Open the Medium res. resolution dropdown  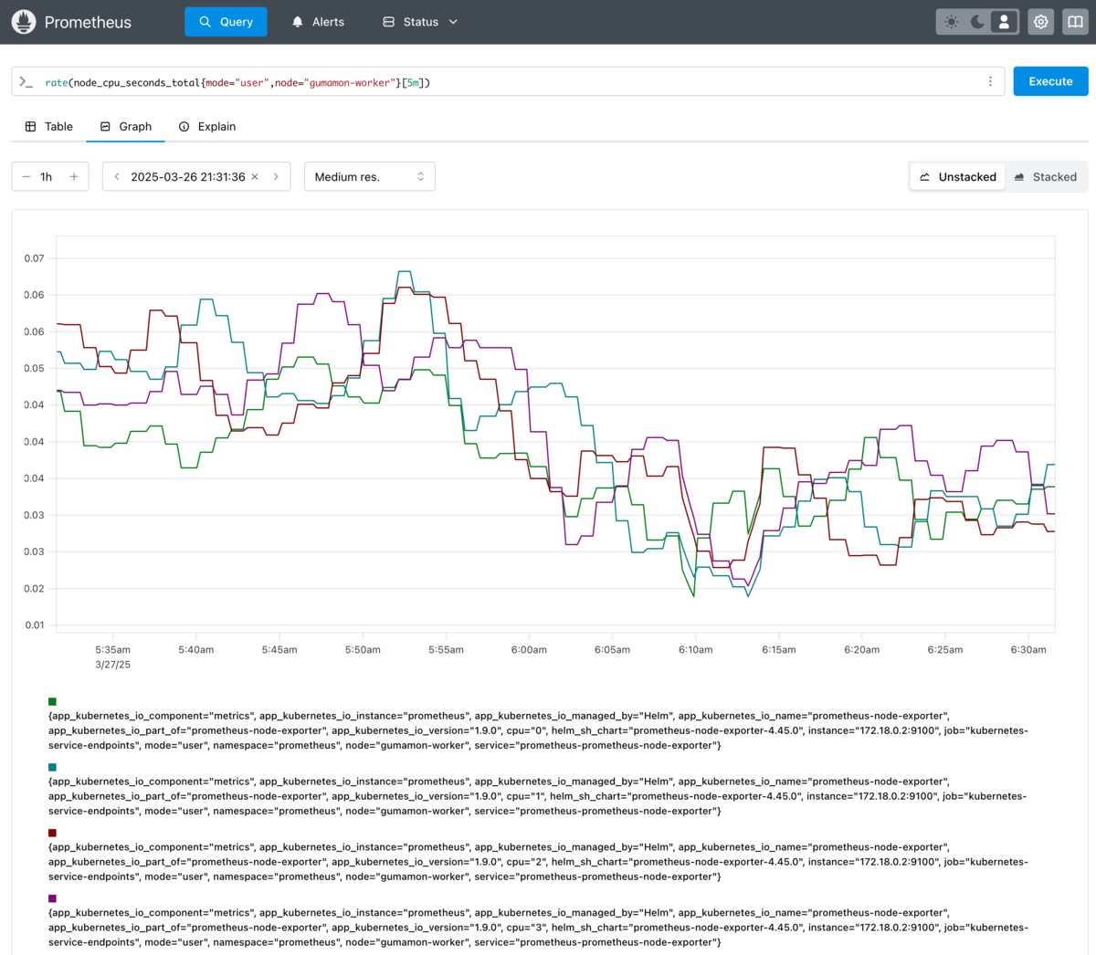click(369, 177)
